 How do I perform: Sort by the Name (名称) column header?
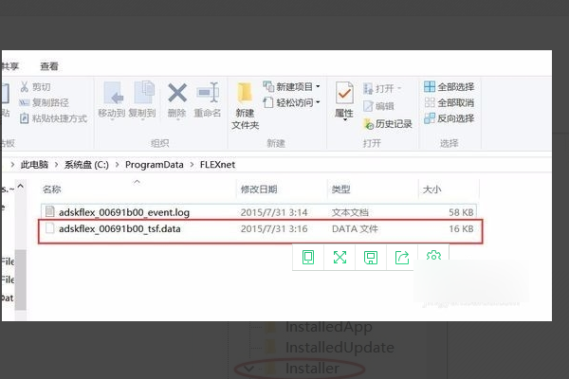51,189
